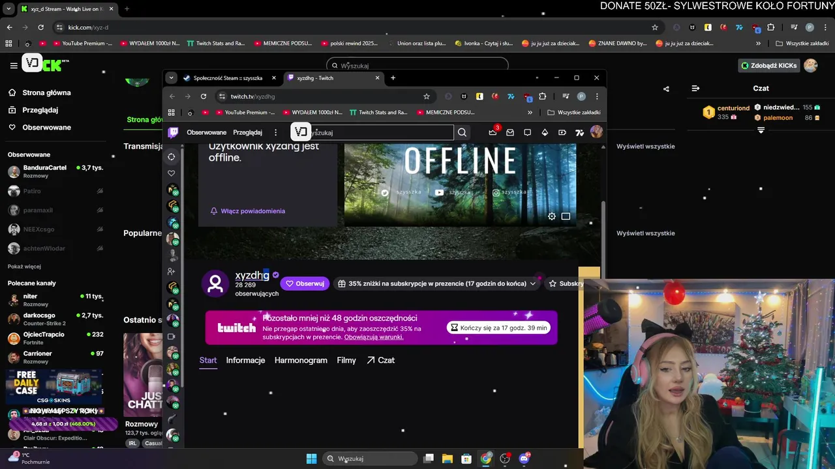Show more bookmarks in Twitch window
Viewport: 835px width, 469px height.
530,112
